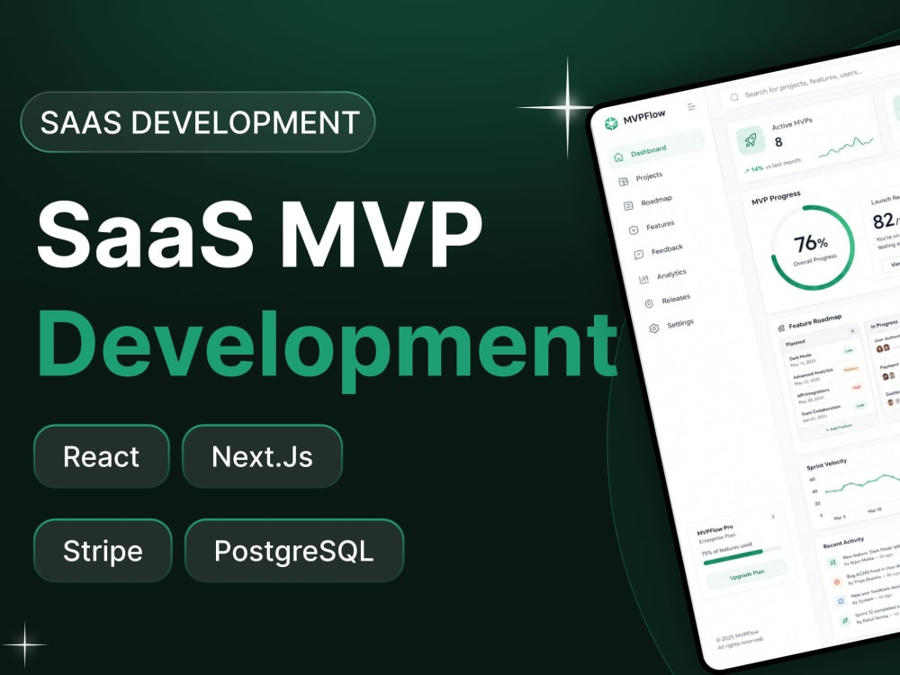
Task: Click the Upgrade Plan button
Action: [x=747, y=574]
